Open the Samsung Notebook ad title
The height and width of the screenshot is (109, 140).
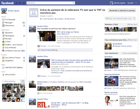coord(112,74)
